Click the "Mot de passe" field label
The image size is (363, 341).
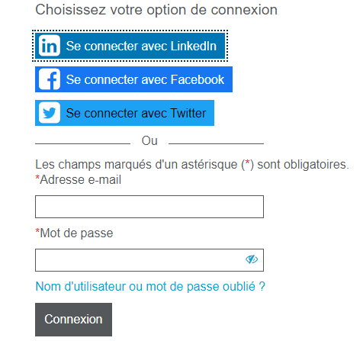tap(76, 233)
